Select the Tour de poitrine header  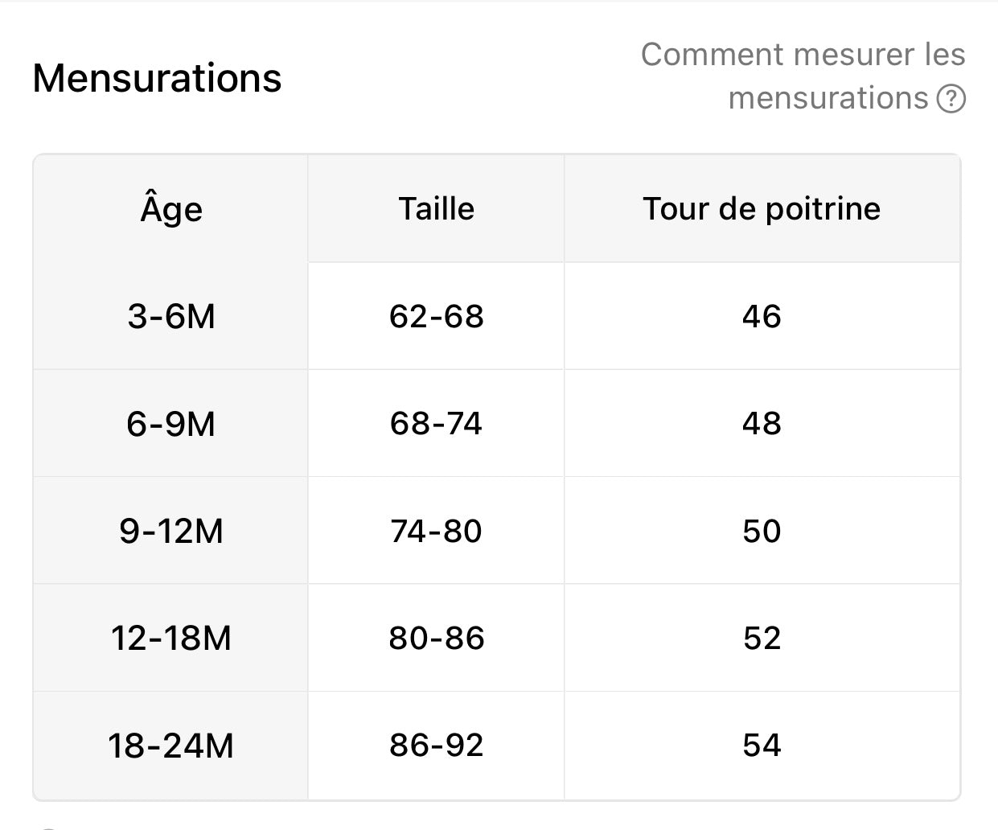tap(762, 209)
